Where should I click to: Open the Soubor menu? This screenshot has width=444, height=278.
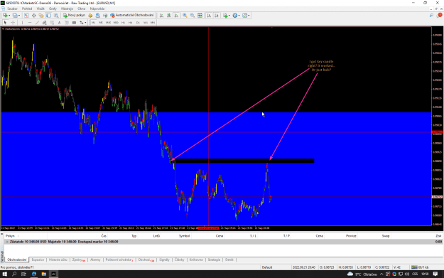[12, 9]
